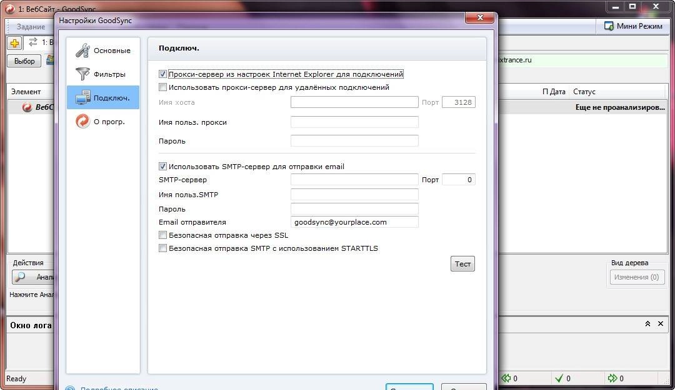Click the Статус column header
The image size is (675, 390).
(x=584, y=92)
